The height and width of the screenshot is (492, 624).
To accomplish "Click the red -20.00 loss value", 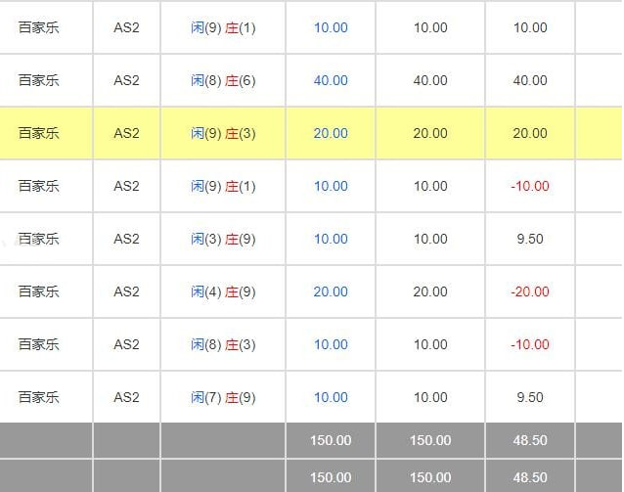I will click(x=530, y=291).
